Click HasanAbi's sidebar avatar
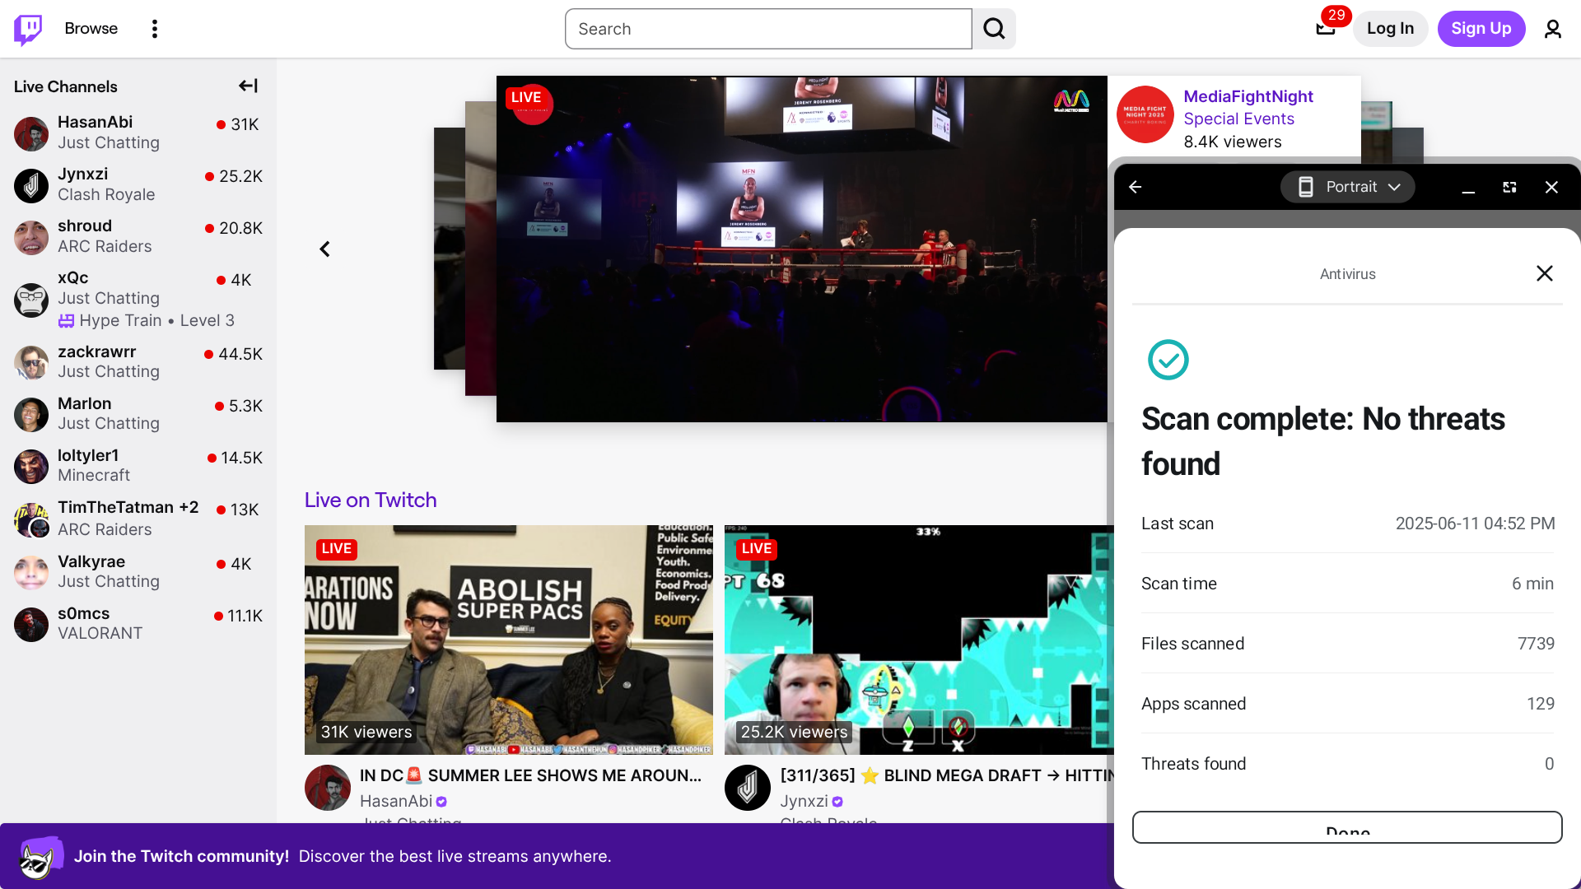Screen dimensions: 1581x889 click(31, 133)
